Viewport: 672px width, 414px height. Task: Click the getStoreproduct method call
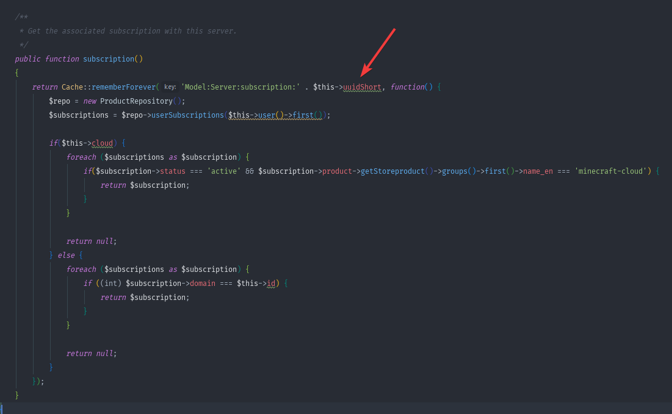tap(392, 171)
